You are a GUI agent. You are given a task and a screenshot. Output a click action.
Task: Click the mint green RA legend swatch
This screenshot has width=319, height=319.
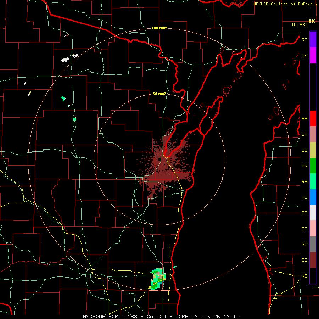click(313, 181)
